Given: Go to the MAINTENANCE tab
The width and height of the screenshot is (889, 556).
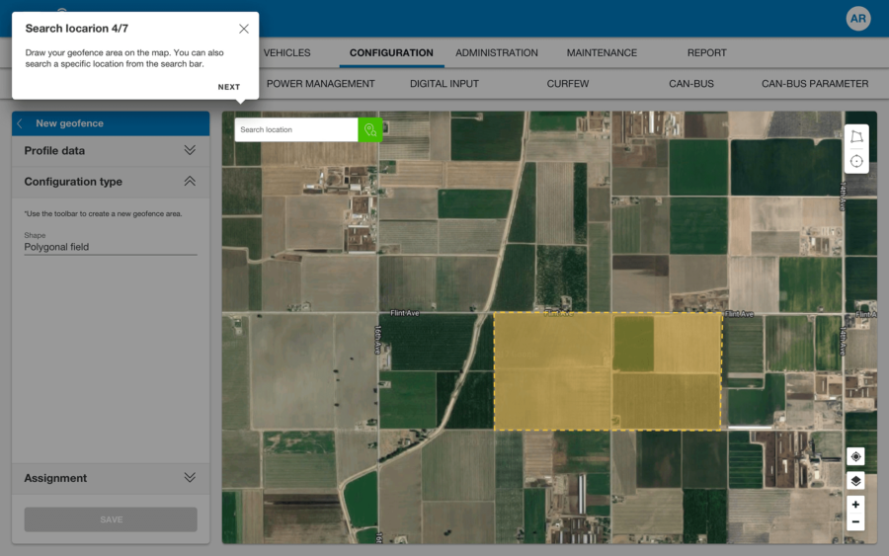Looking at the screenshot, I should [602, 52].
